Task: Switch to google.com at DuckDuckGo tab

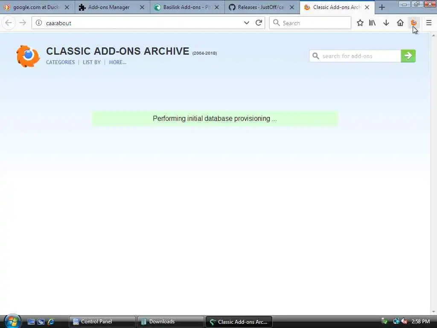Action: click(x=37, y=7)
